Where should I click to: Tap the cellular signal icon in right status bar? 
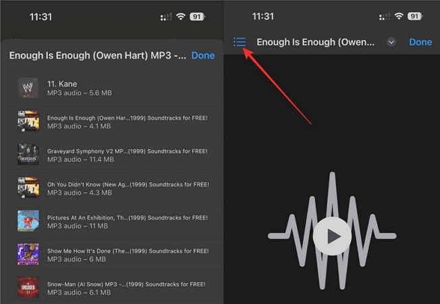384,17
